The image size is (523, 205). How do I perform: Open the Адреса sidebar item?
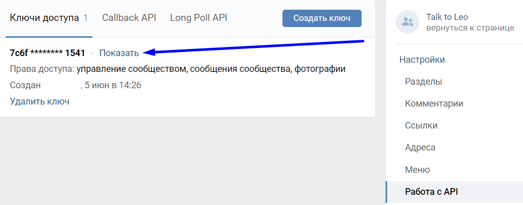[420, 147]
